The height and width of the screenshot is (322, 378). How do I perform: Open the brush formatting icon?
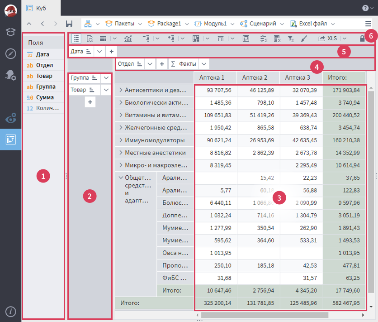pyautogui.click(x=304, y=38)
